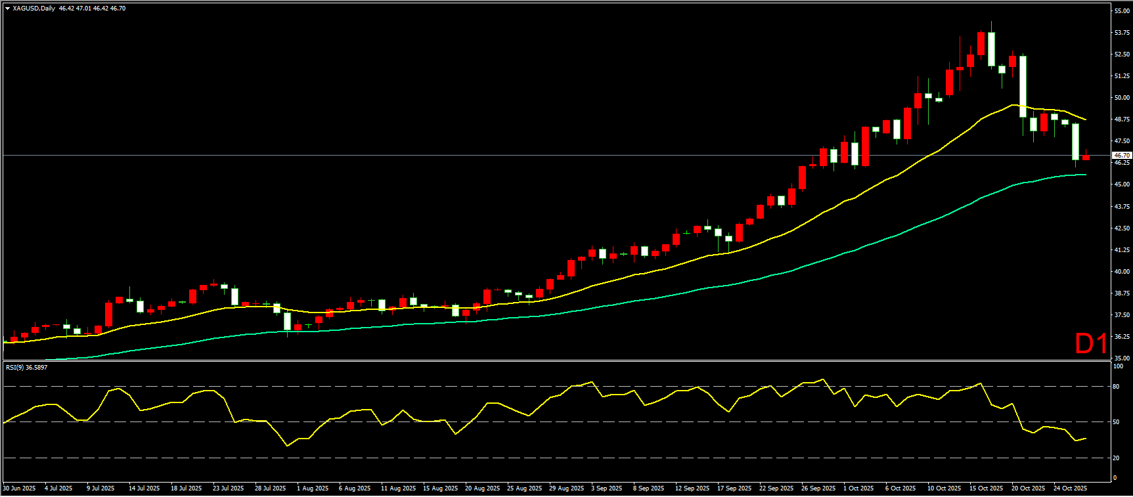Click the OHLC values in chart header
This screenshot has height=497, width=1133.
tap(92, 9)
